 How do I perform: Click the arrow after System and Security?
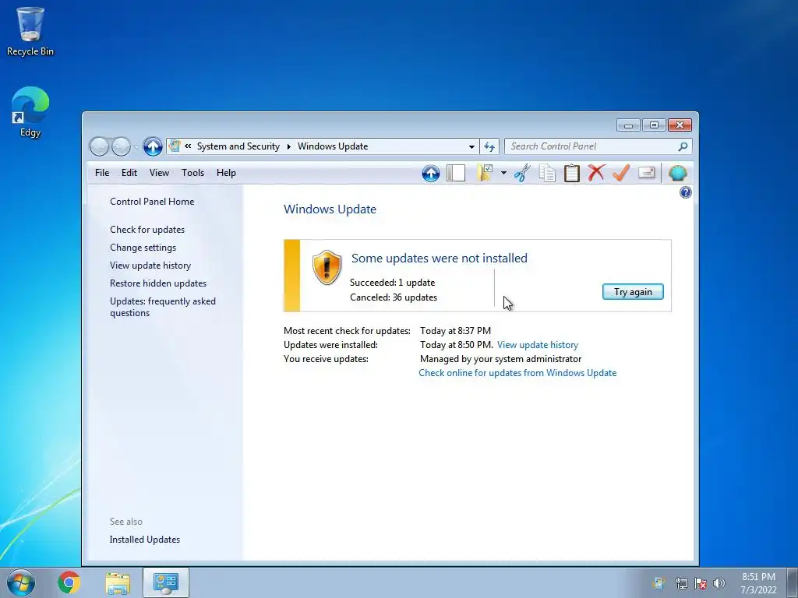pyautogui.click(x=288, y=146)
